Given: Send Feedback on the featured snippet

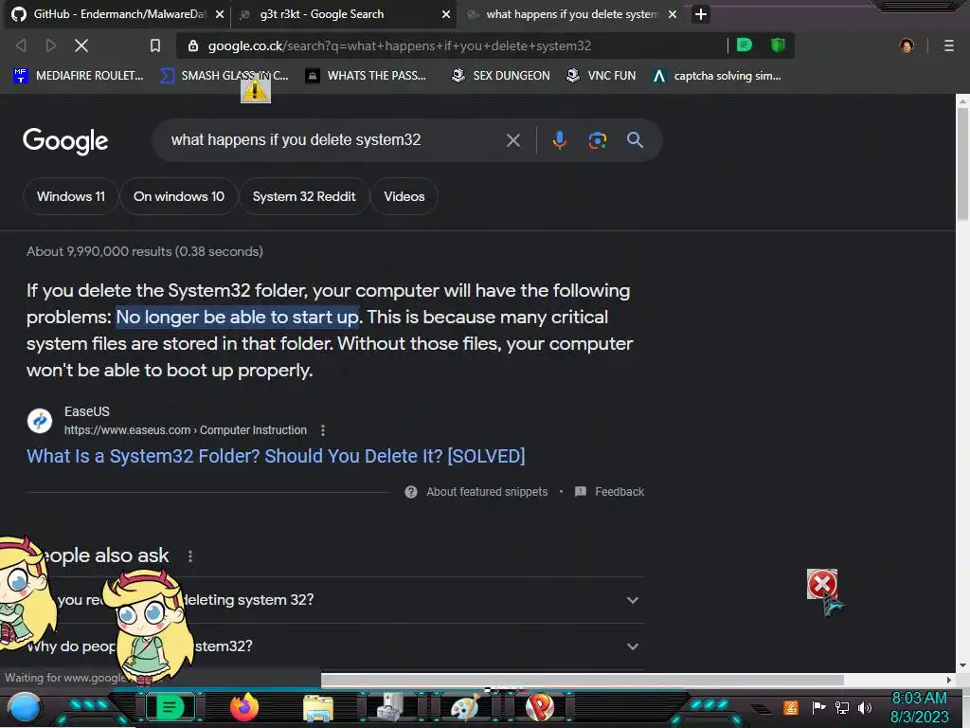Looking at the screenshot, I should coord(620,492).
